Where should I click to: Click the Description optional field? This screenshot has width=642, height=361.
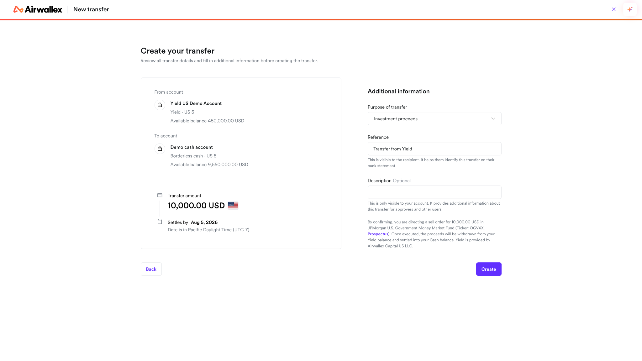(x=434, y=192)
